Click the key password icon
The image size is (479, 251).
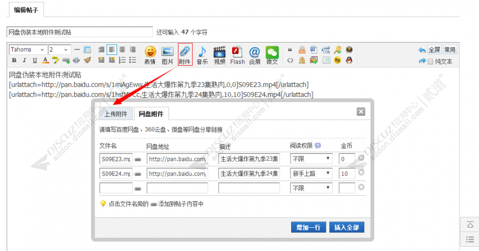[337, 50]
